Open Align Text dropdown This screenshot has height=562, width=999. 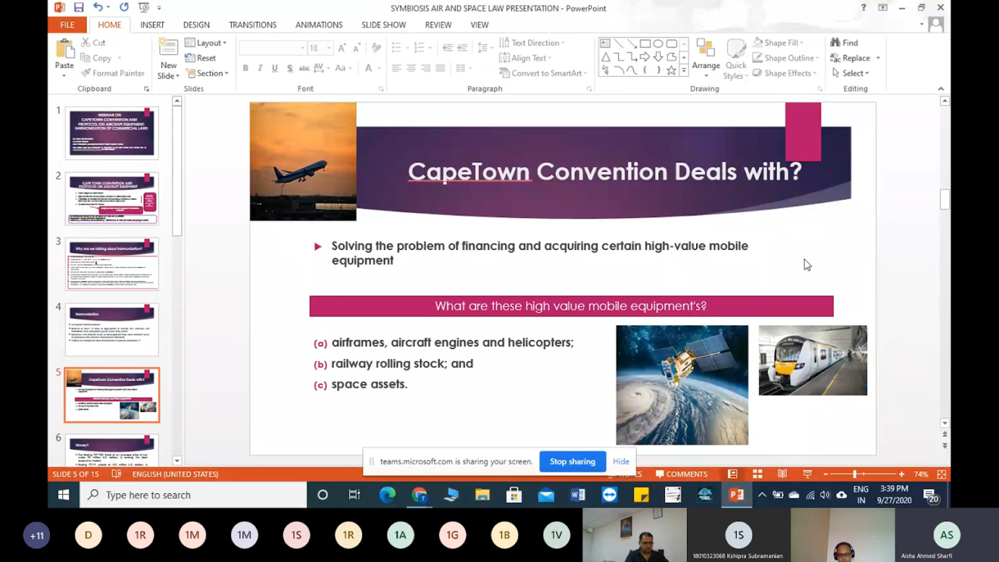[x=525, y=58]
